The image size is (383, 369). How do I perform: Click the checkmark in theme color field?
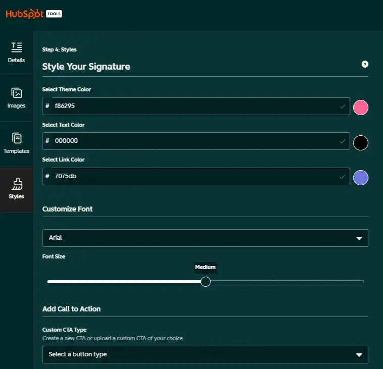pos(343,107)
